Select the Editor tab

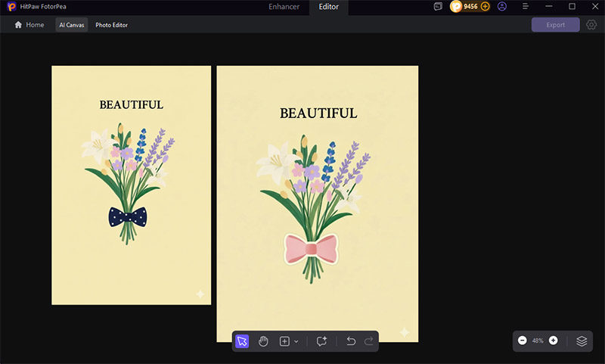point(329,7)
